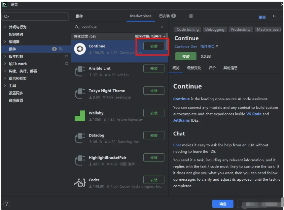Click the PyCharm logo in title bar
The height and width of the screenshot is (210, 284).
tap(5, 4)
